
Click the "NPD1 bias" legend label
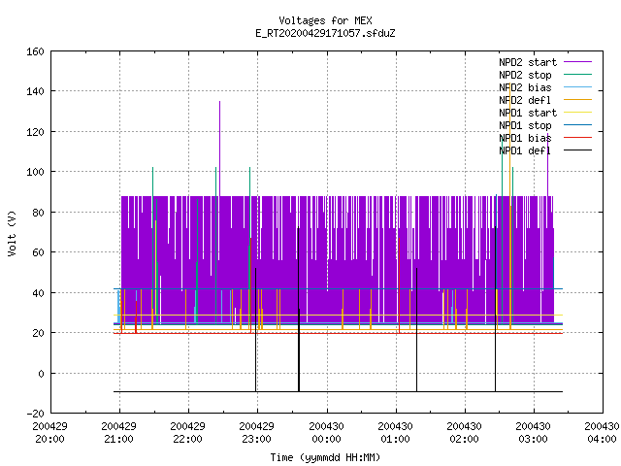[x=525, y=138]
